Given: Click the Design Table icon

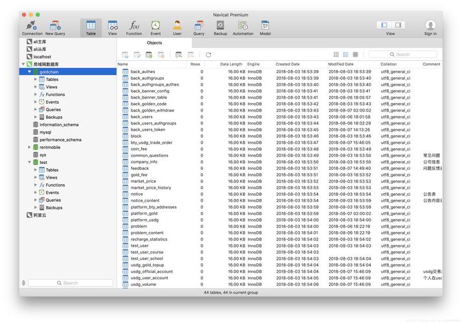Looking at the screenshot, I should (137, 55).
